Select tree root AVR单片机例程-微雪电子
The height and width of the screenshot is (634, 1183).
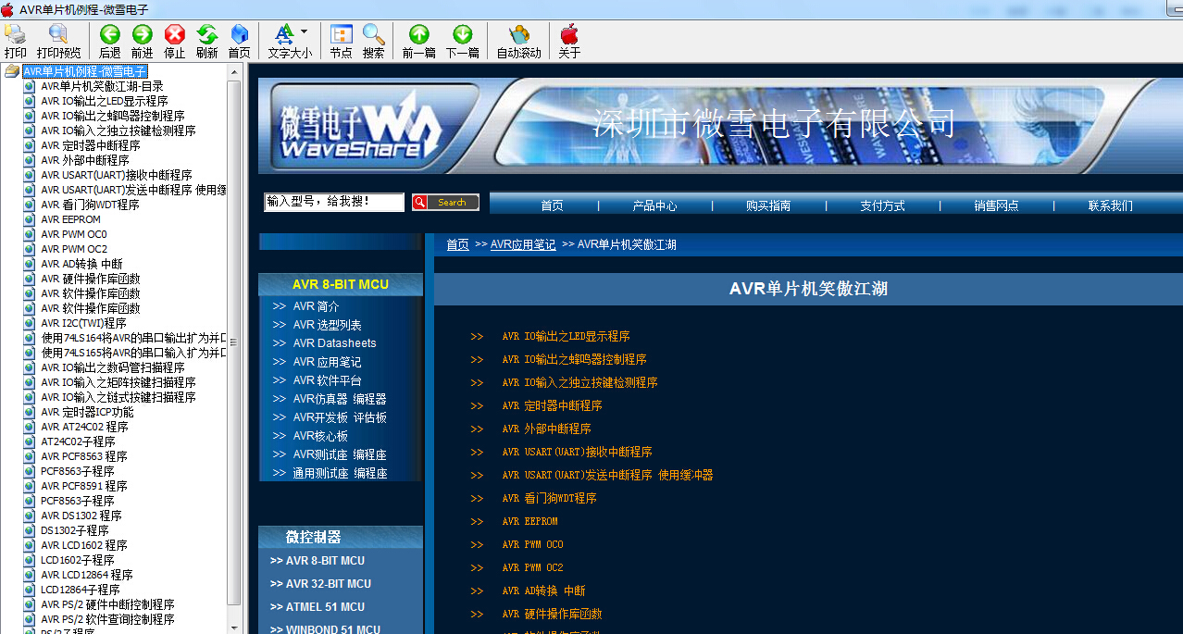pyautogui.click(x=85, y=71)
